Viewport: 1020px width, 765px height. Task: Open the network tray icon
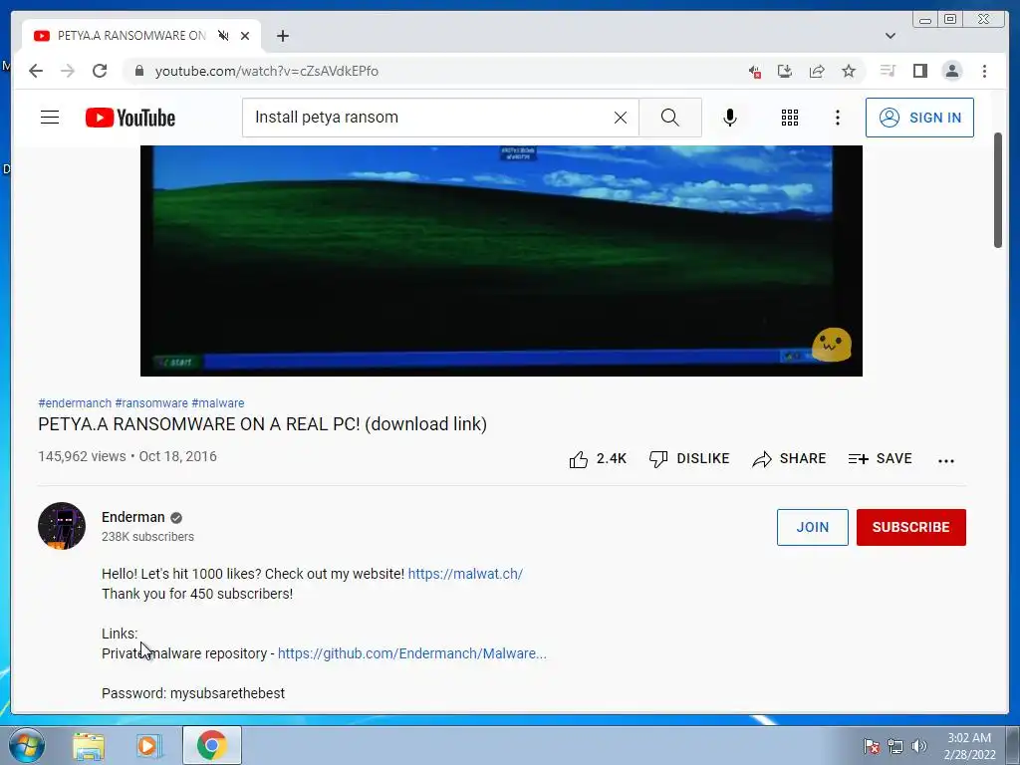point(895,746)
